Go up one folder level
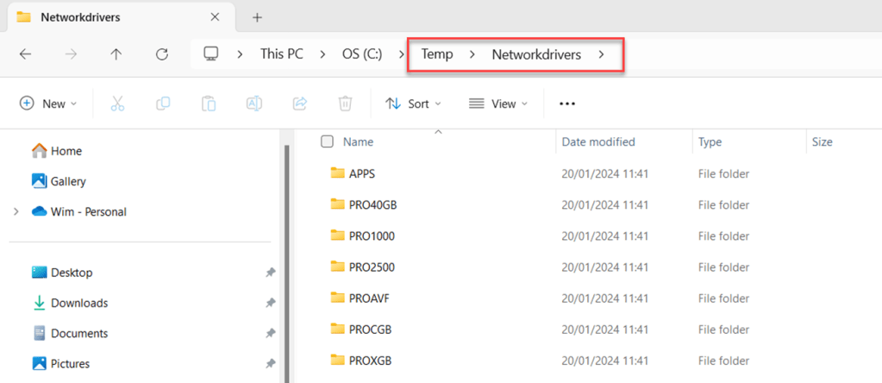The width and height of the screenshot is (882, 383). click(x=116, y=54)
